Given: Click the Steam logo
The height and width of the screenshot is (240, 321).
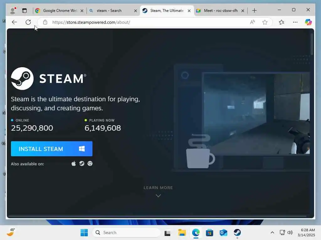Looking at the screenshot, I should pyautogui.click(x=49, y=78).
